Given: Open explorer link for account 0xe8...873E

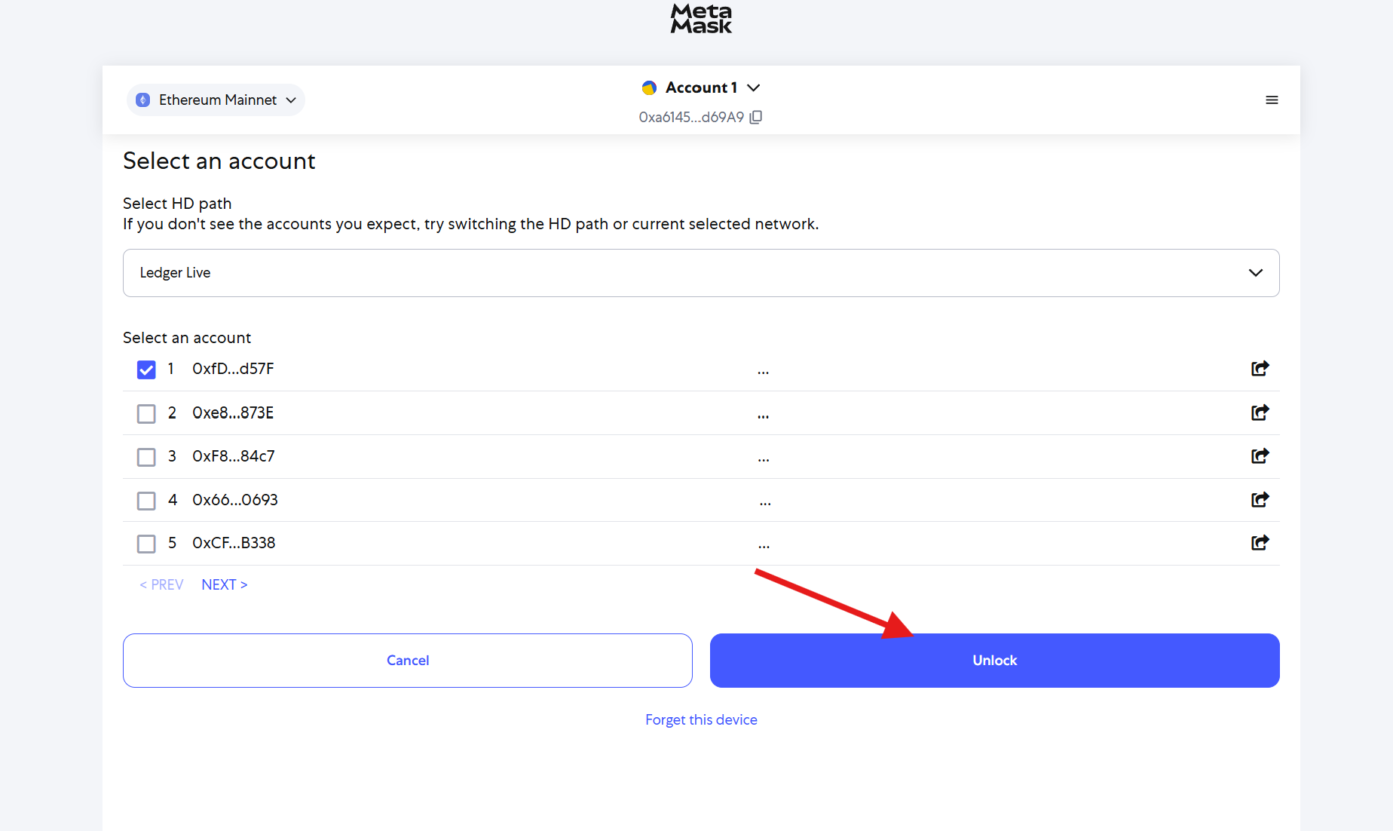Looking at the screenshot, I should (1260, 412).
